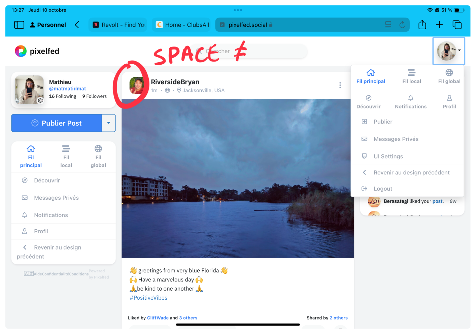Reload the pixelfed.social page
Screen dimensions: 476x334
click(402, 25)
